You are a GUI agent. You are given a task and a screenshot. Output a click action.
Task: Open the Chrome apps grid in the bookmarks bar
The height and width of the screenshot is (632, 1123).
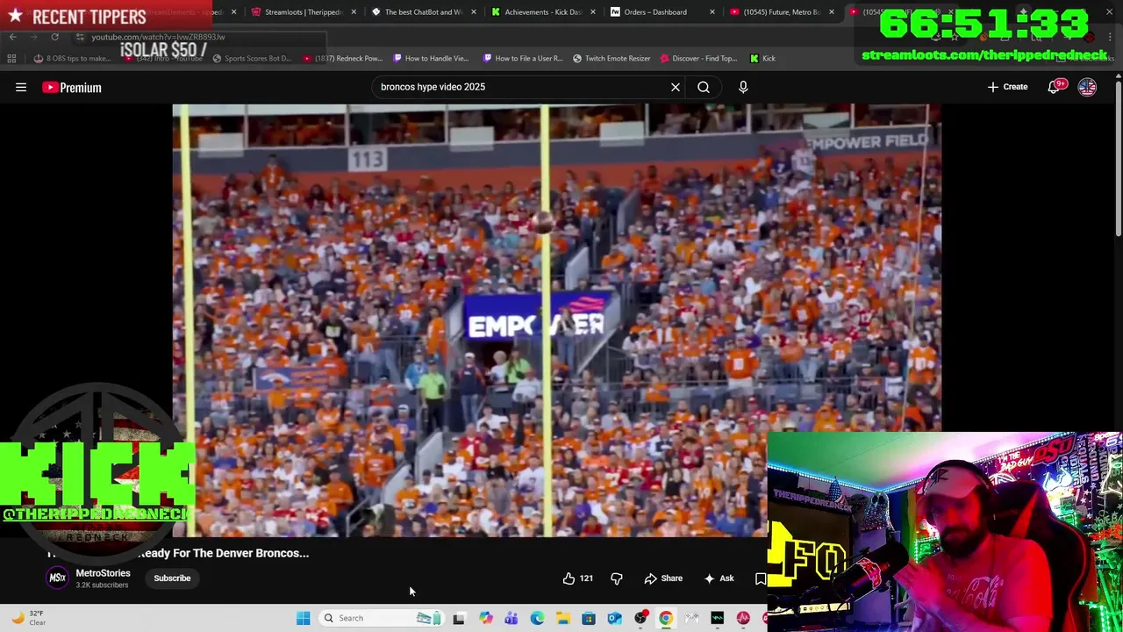click(11, 58)
